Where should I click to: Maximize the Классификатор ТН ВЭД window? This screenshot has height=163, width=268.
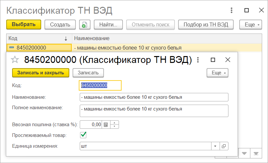tap(246, 10)
